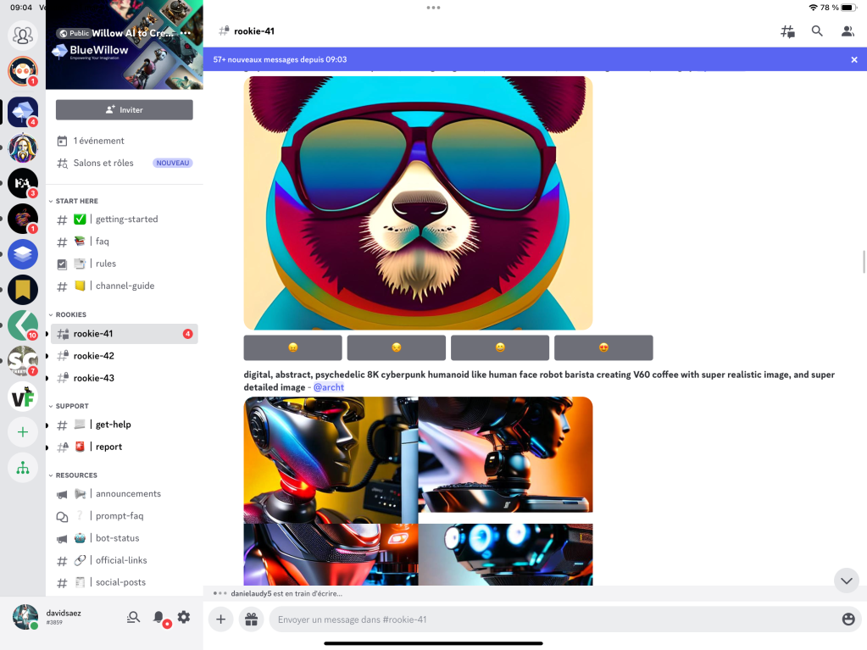This screenshot has width=867, height=650.
Task: Click the search magnifier in header
Action: coord(817,31)
